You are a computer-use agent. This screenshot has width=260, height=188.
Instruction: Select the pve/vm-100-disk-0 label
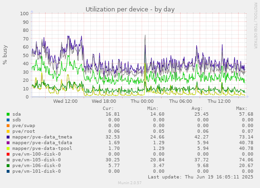tap(37, 154)
